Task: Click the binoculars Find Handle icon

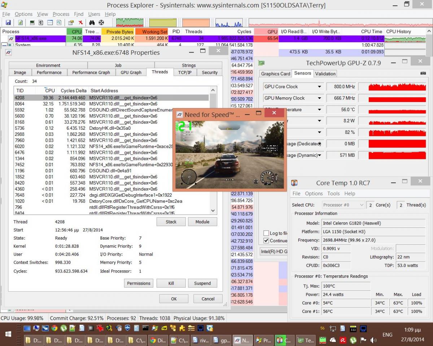Action: (92, 23)
